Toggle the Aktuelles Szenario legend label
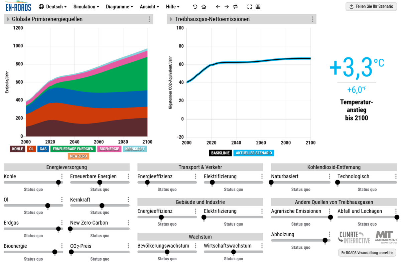Viewport: 401px width, 273px height. (x=254, y=153)
